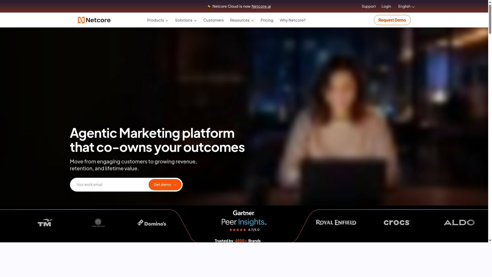492x277 pixels.
Task: Click the 'Move from engaging customers' subheading
Action: tap(133, 165)
